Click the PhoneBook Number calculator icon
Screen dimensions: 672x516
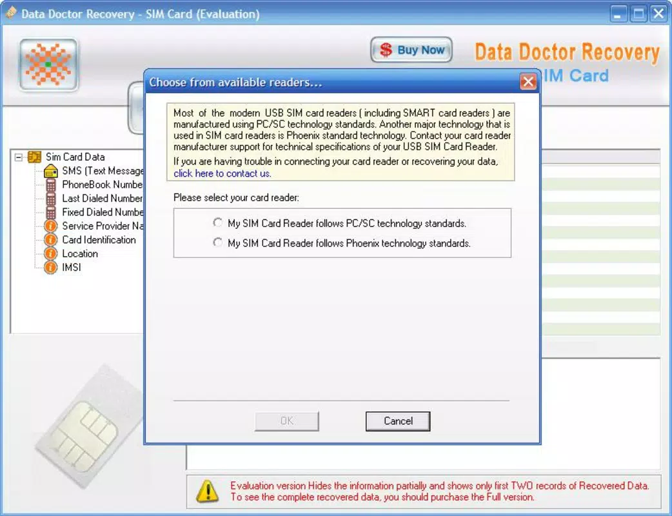pos(50,184)
